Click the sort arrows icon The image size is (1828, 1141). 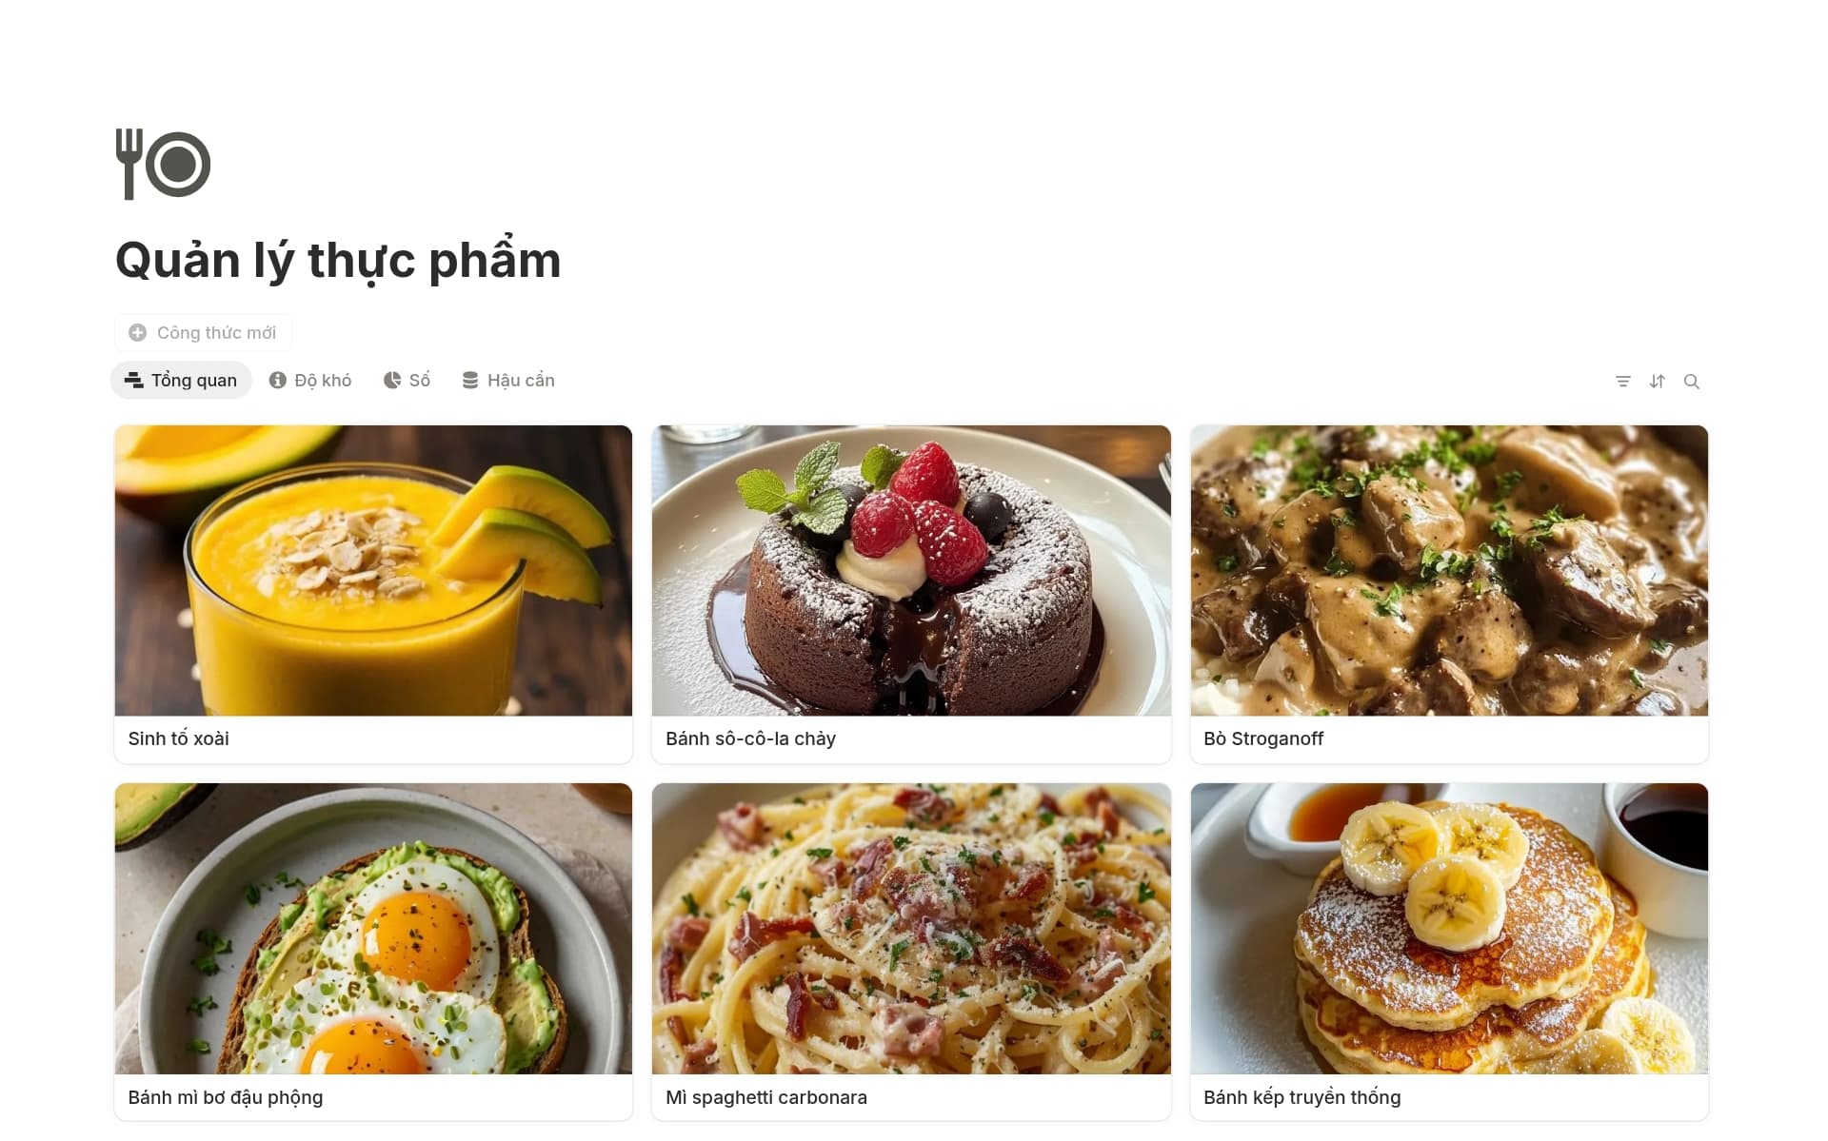coord(1658,382)
